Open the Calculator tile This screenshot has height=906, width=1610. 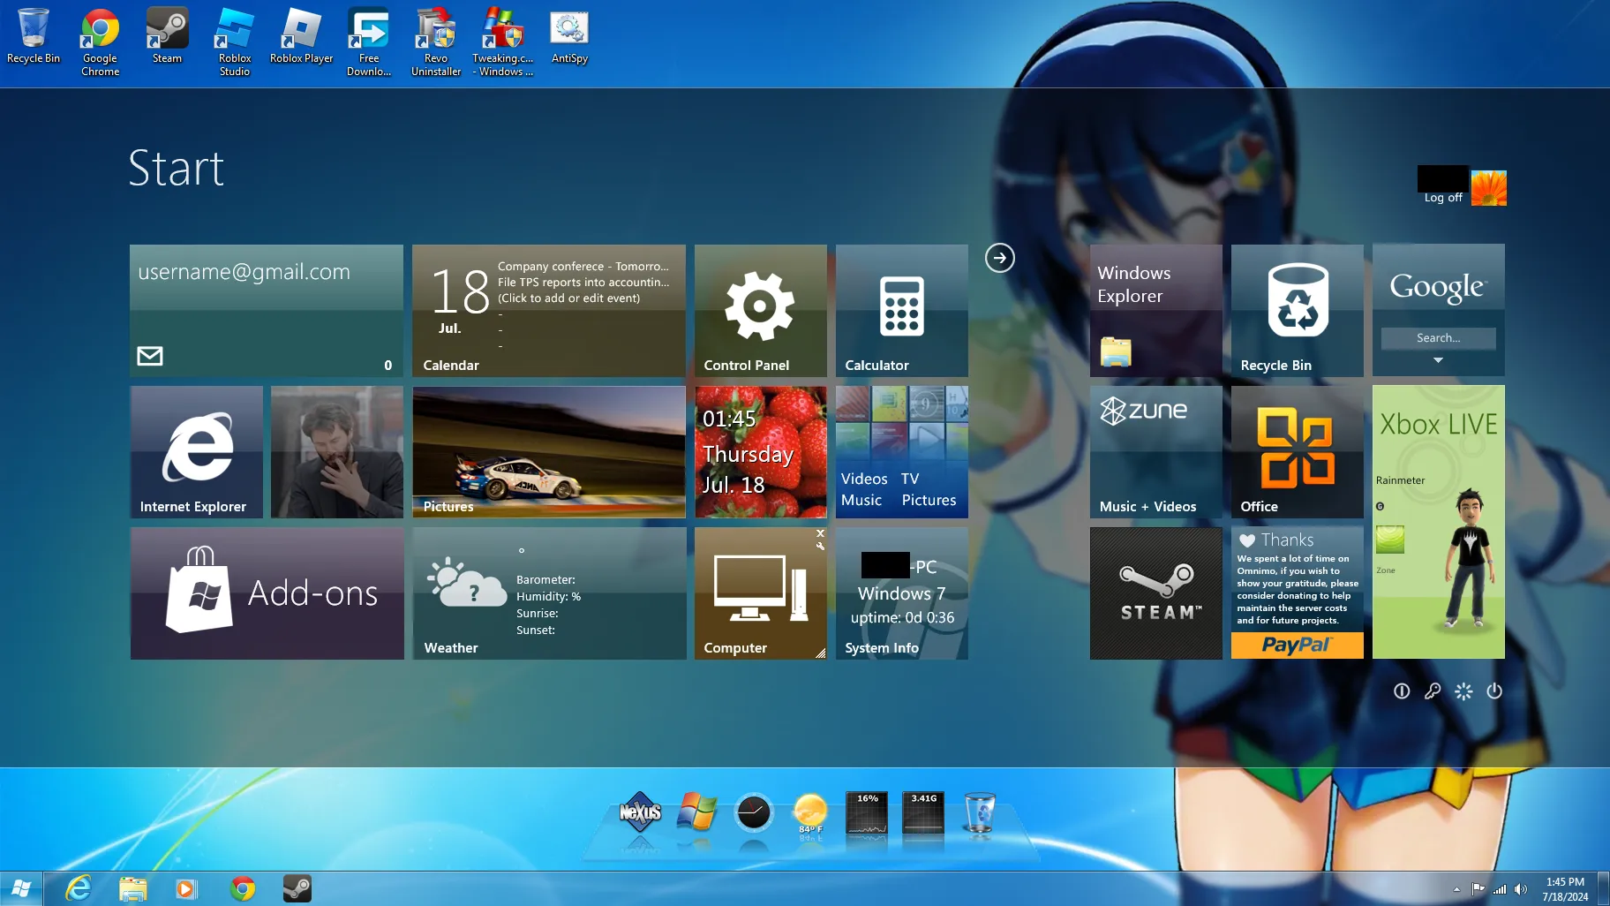click(900, 310)
